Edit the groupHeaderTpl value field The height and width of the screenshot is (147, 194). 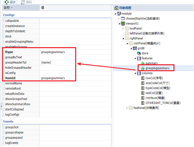(75, 63)
